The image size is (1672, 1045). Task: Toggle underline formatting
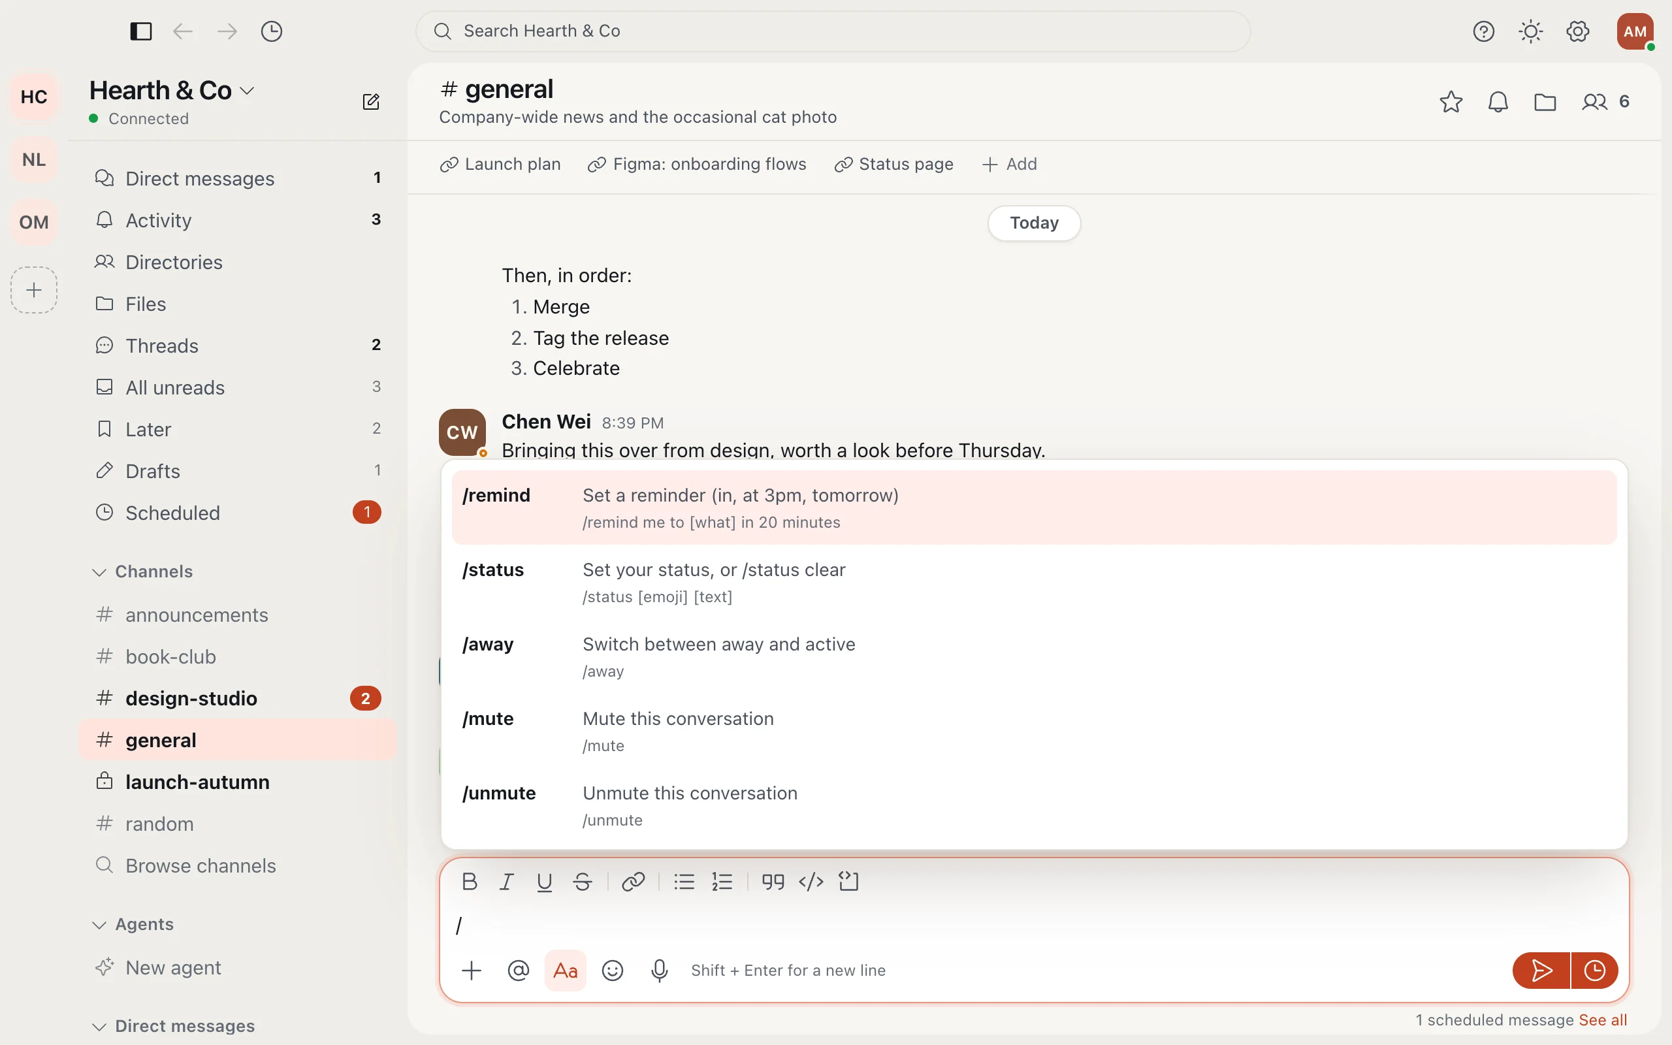point(545,881)
